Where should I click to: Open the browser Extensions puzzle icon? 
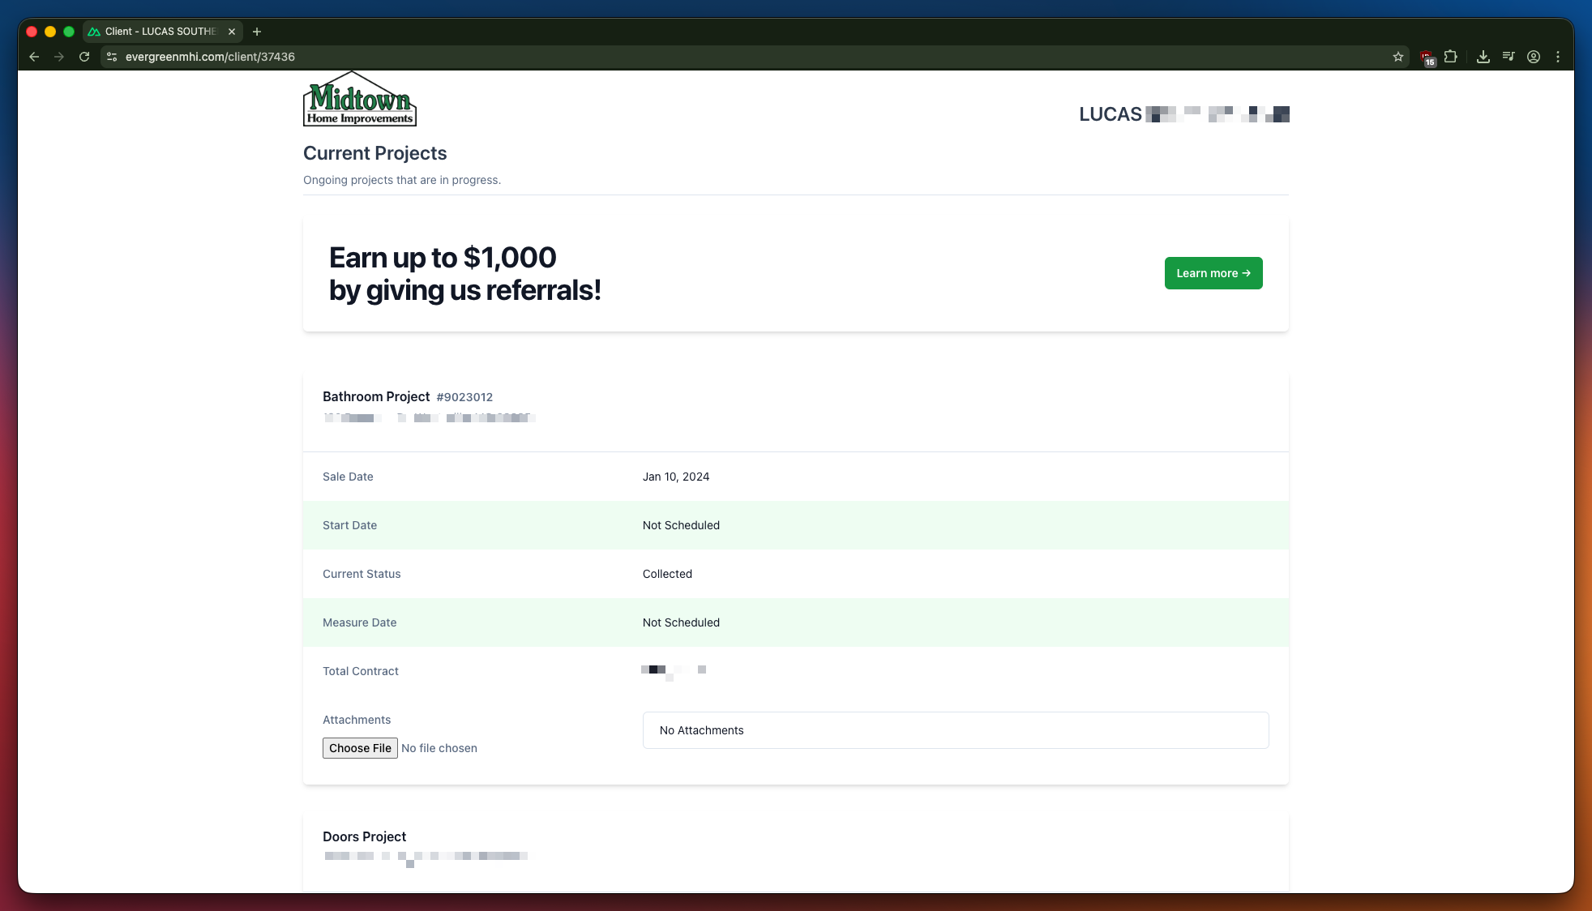(1451, 57)
